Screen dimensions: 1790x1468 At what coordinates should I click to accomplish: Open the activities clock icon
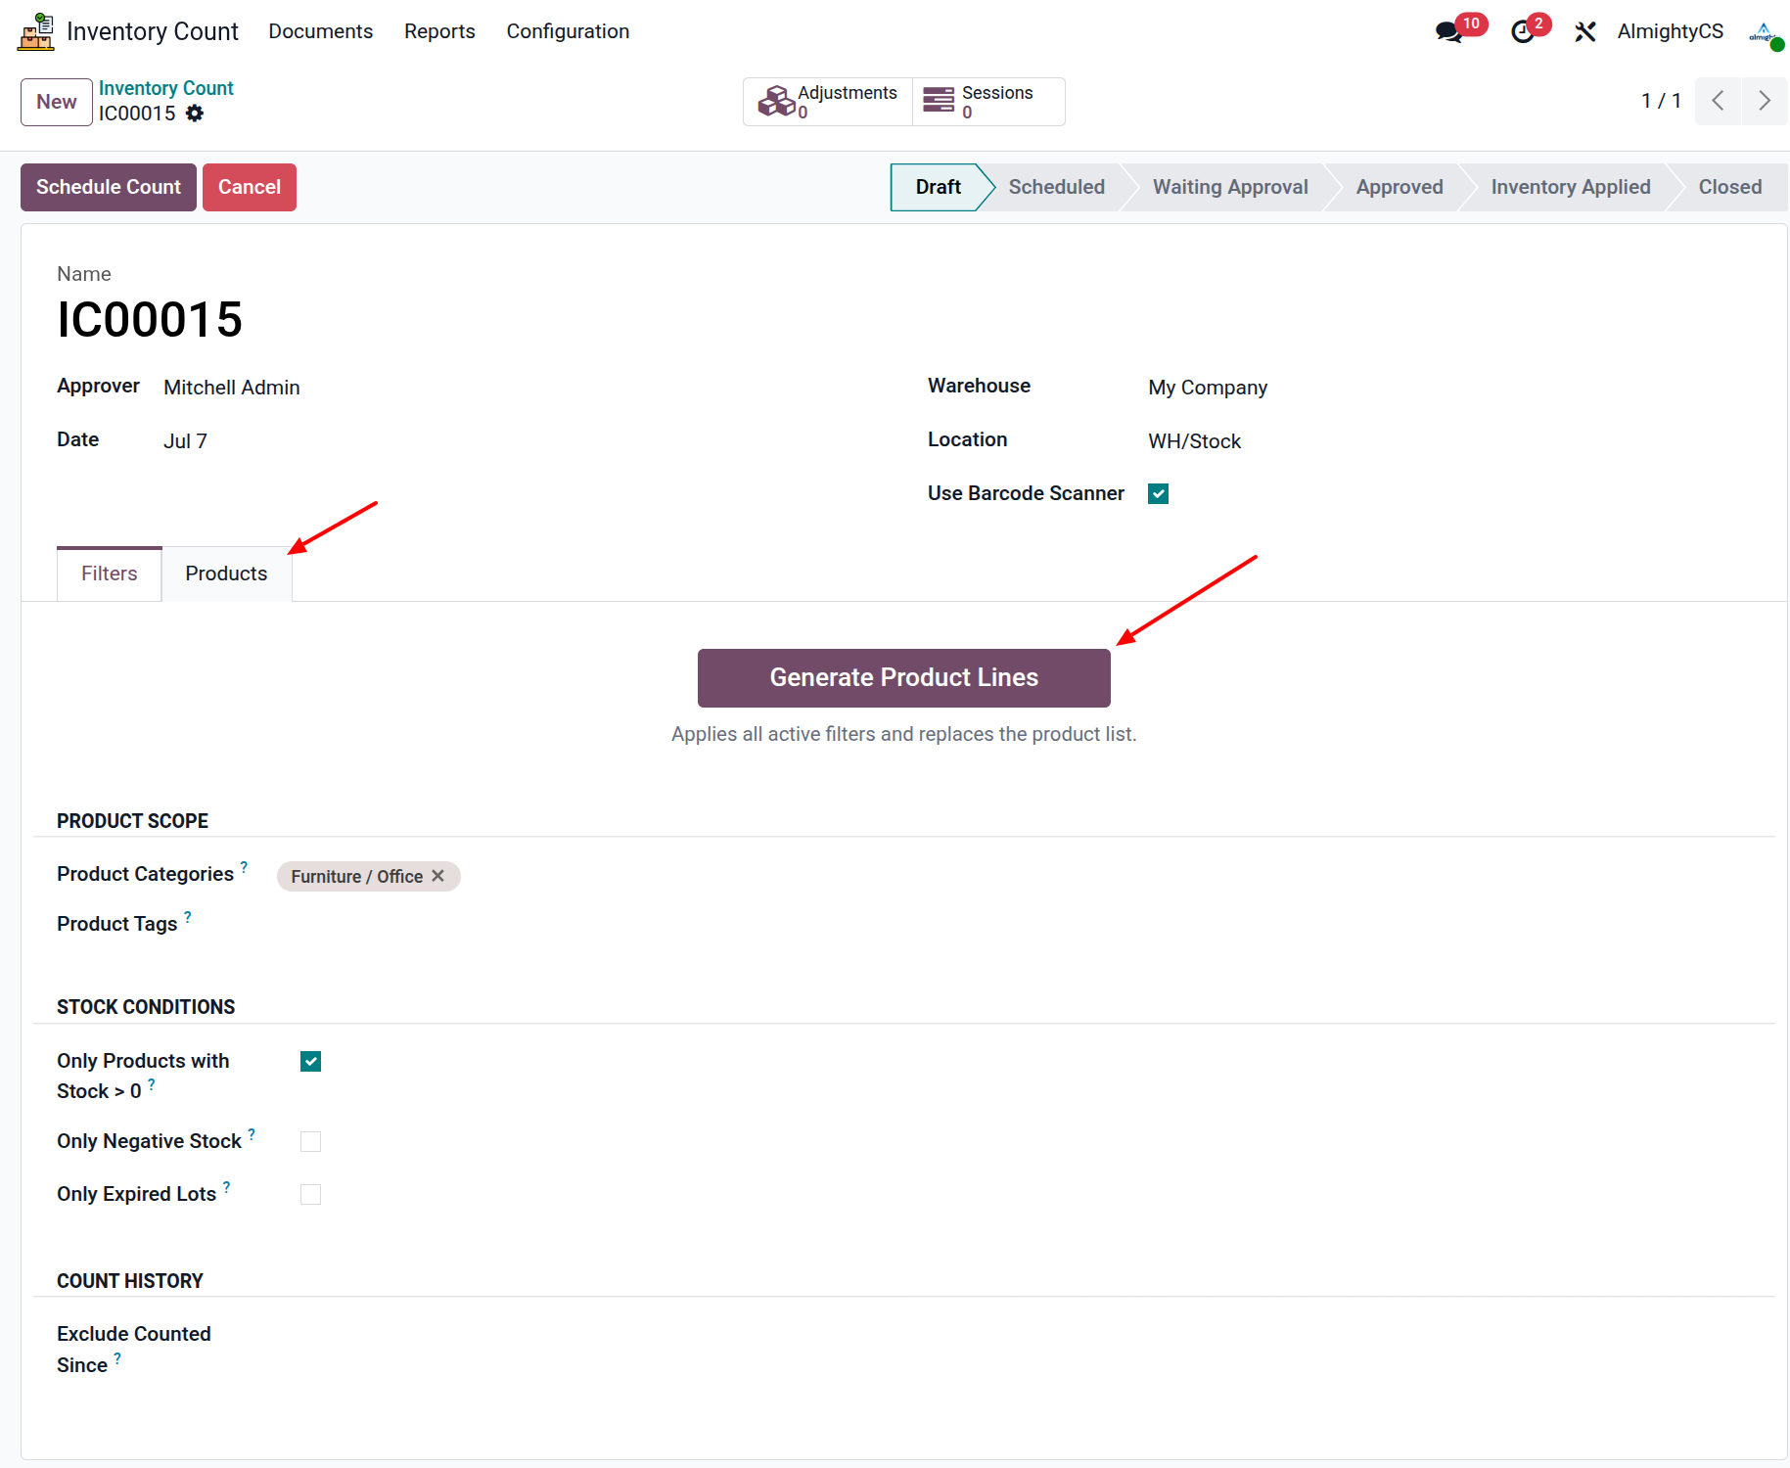click(1523, 32)
